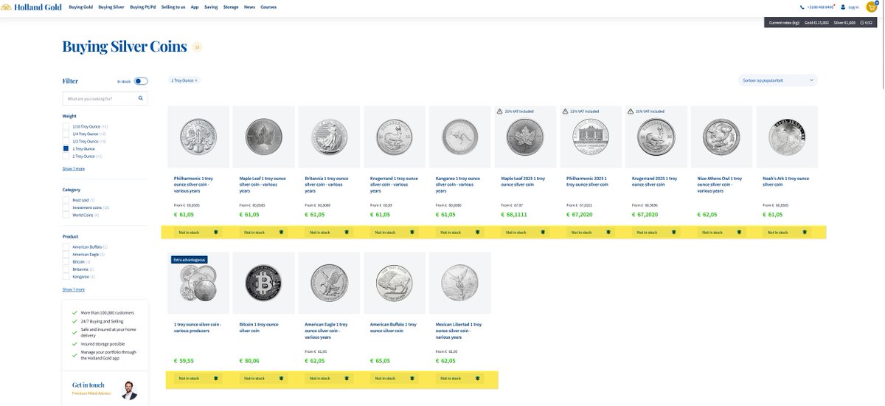Click bell icon under Philharmonic 2025 coin
This screenshot has height=406, width=885.
tap(608, 232)
